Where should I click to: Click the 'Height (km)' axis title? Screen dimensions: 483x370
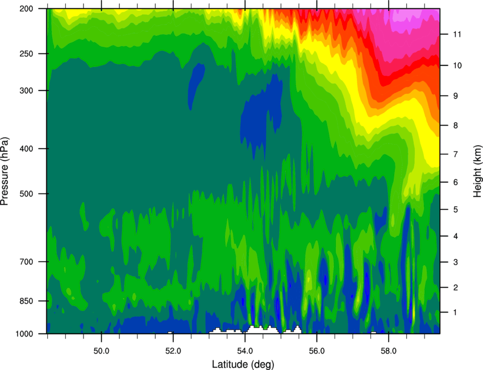click(x=477, y=171)
